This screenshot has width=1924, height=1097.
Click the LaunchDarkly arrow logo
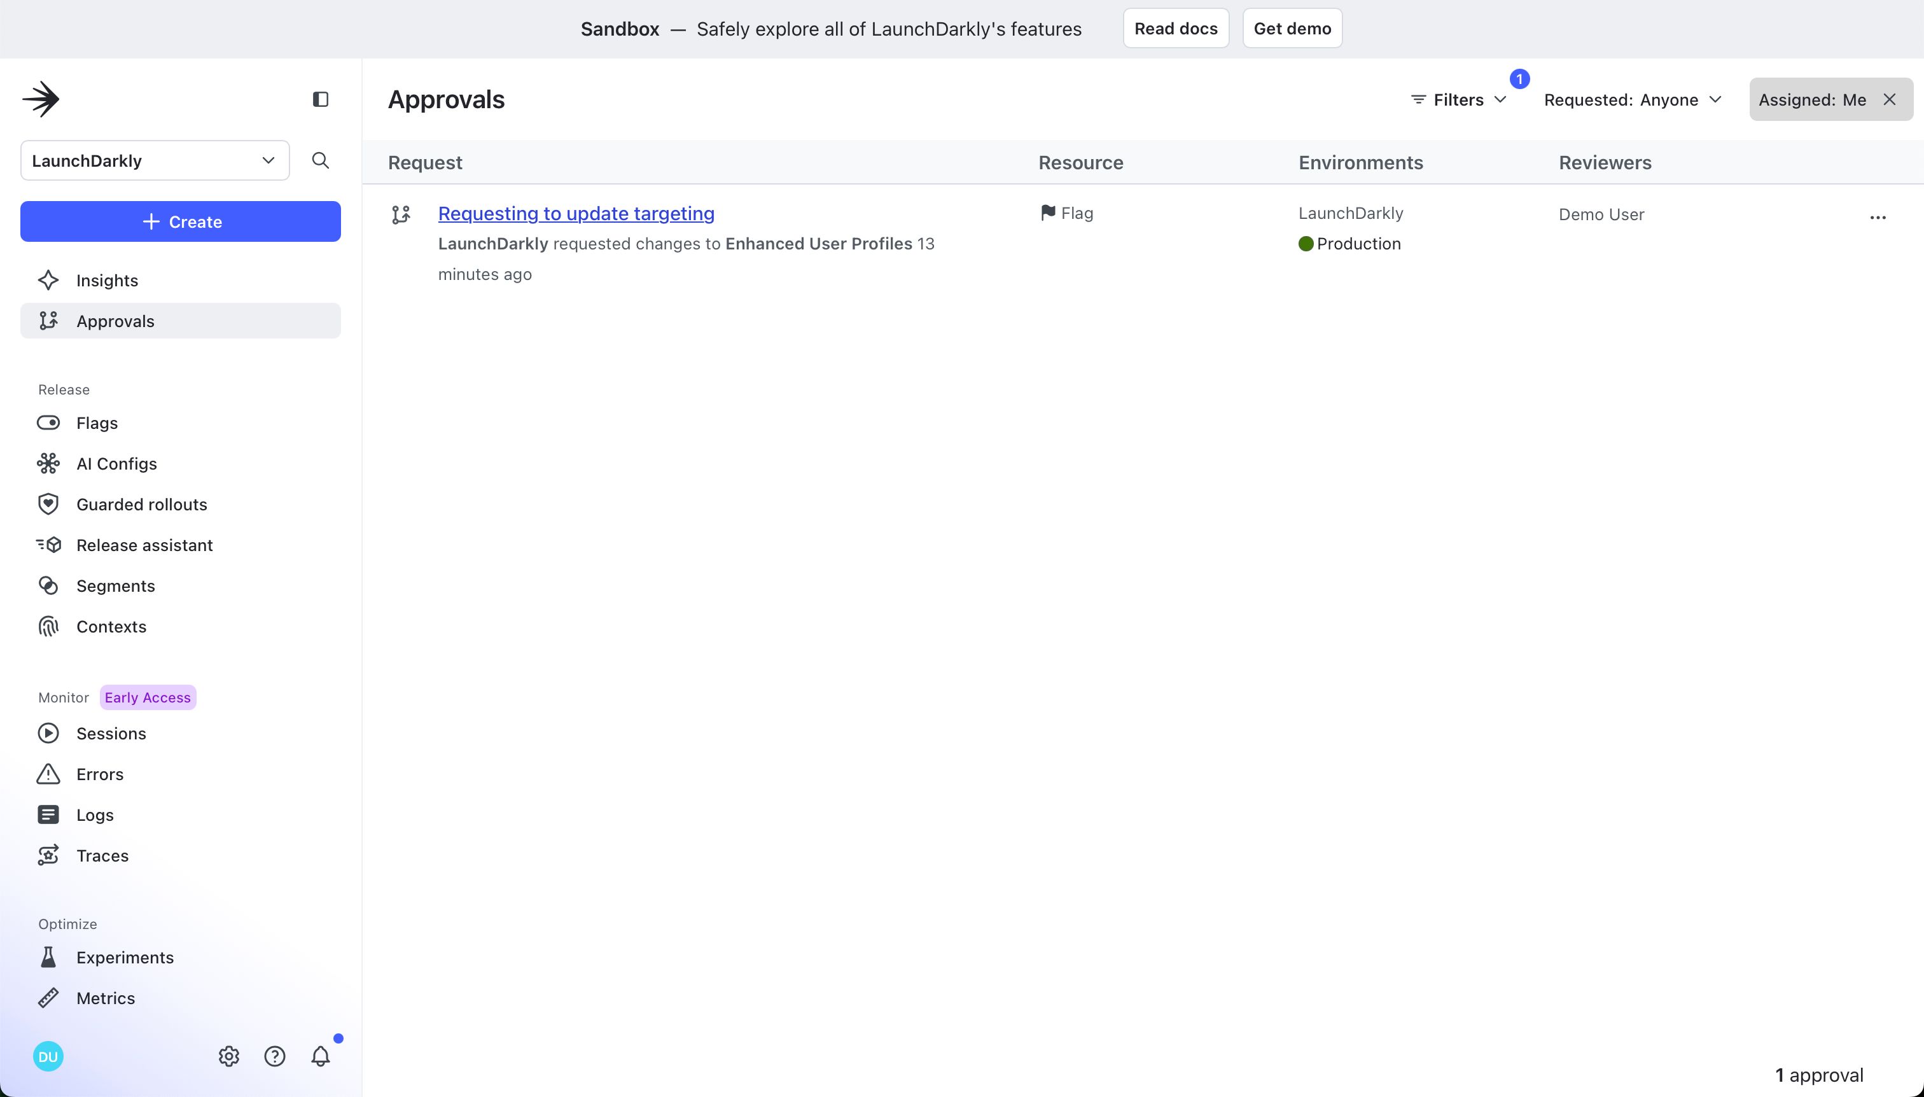(41, 99)
